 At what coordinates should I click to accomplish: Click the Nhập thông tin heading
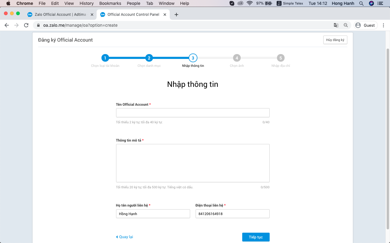(193, 84)
